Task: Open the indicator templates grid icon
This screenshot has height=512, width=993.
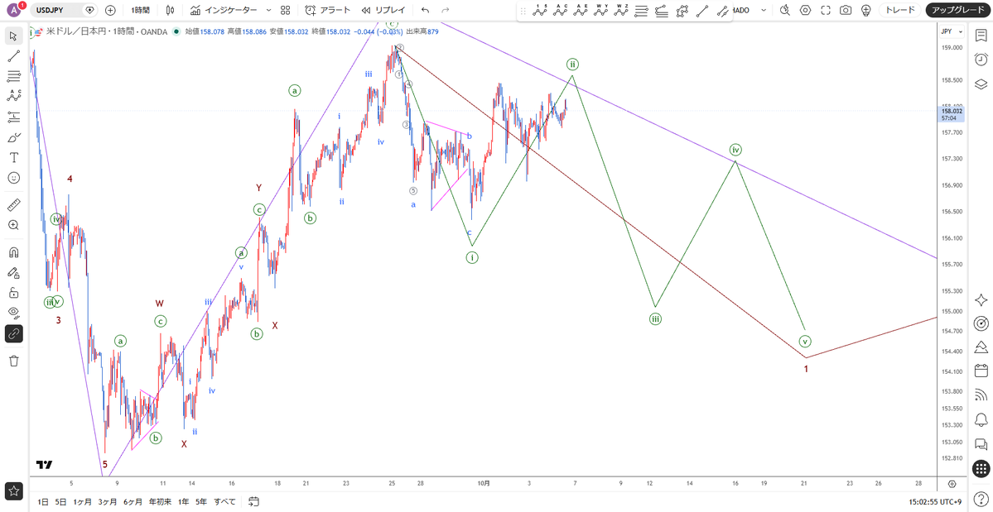Action: tap(285, 10)
